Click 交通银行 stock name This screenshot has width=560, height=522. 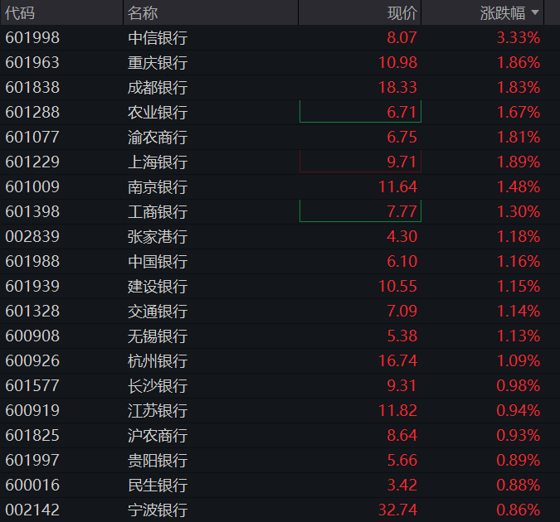(158, 312)
